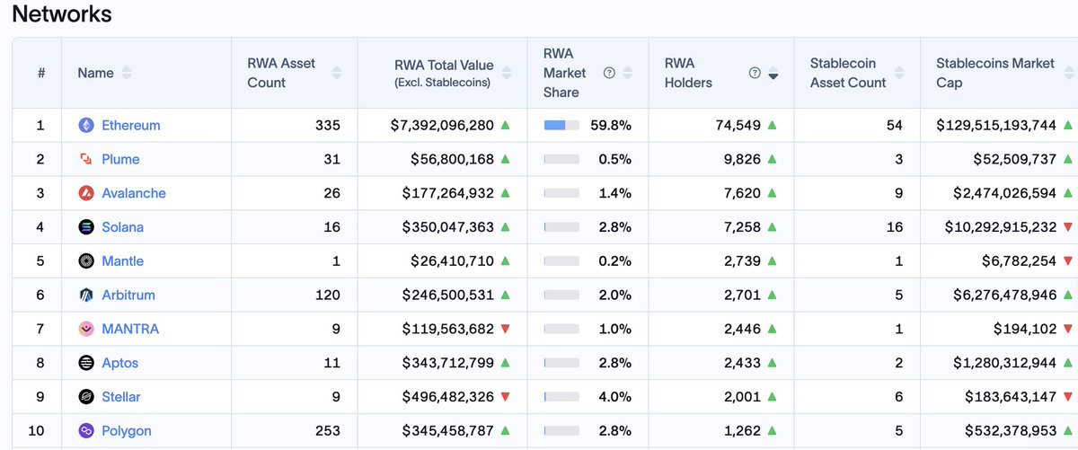Click the Ethereum network logo icon
The height and width of the screenshot is (450, 1078).
(86, 126)
